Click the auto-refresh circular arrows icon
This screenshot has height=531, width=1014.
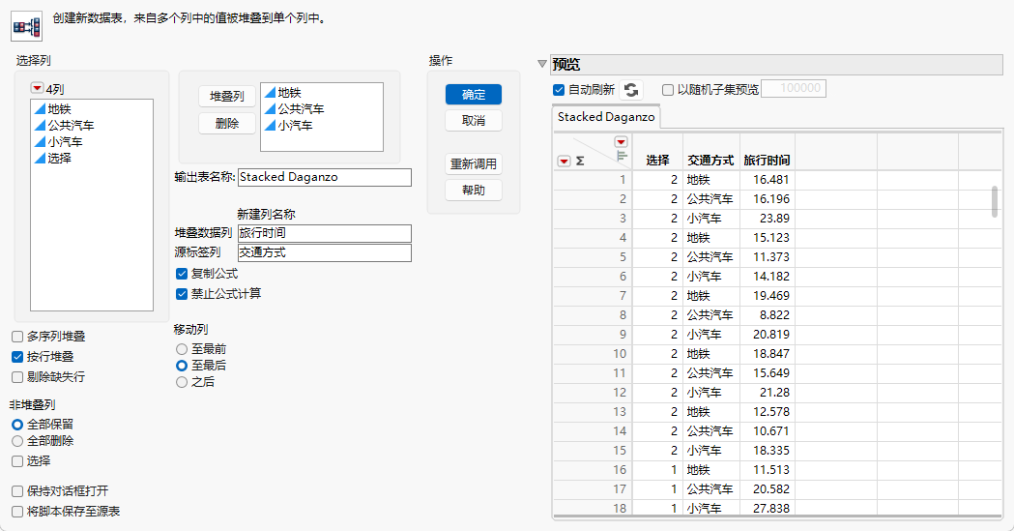click(631, 90)
